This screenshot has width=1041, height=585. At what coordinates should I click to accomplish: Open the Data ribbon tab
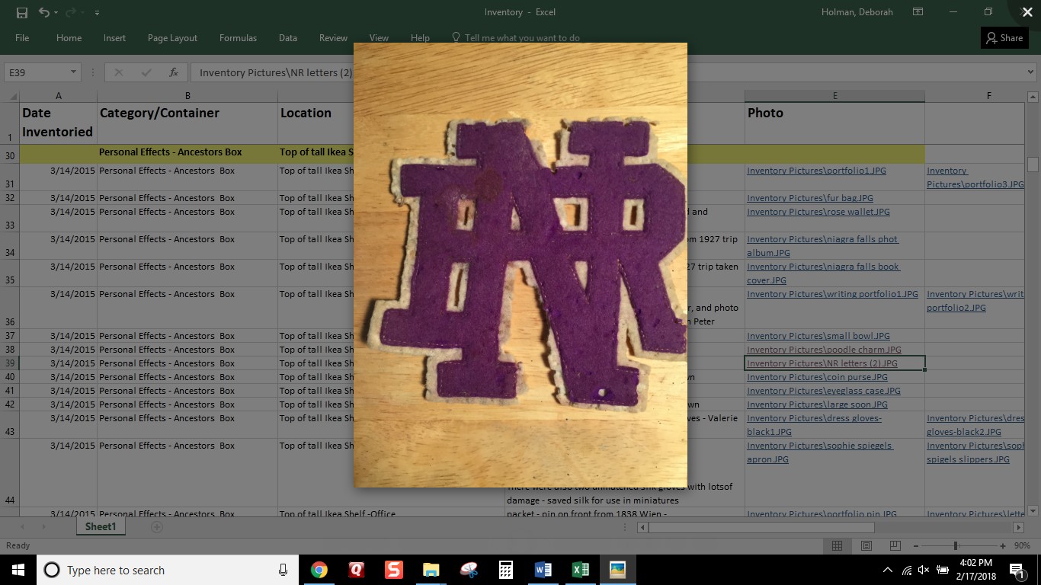[x=287, y=38]
